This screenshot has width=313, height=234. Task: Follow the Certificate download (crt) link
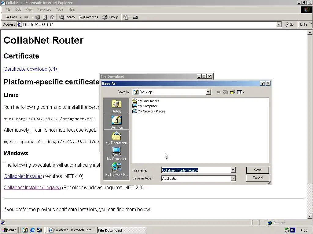point(30,69)
